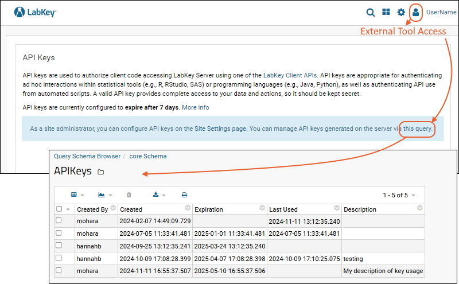Viewport: 459px width, 284px height.
Task: Open Last Used column menu
Action: pos(337,208)
